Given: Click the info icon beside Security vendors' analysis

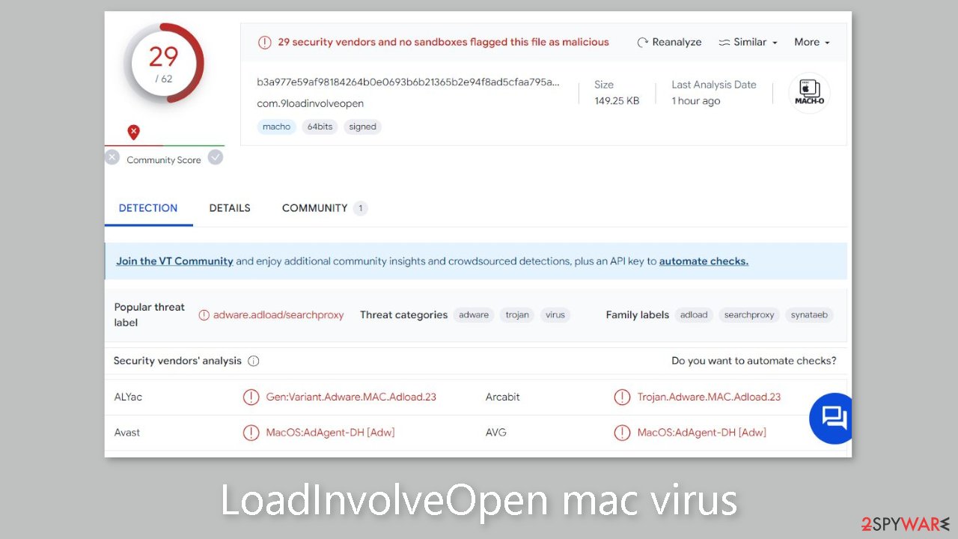Looking at the screenshot, I should point(254,361).
